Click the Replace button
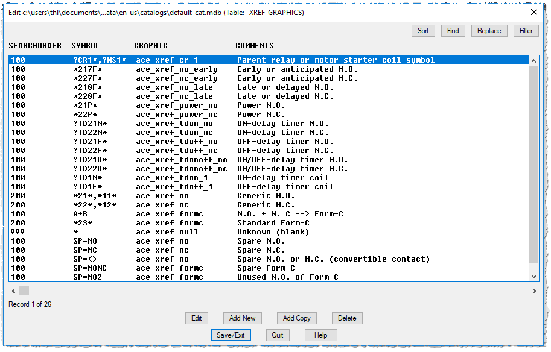Viewport: 551px width, 352px height. coord(489,31)
